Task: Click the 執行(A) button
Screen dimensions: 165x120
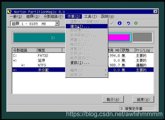Action: pos(113,99)
